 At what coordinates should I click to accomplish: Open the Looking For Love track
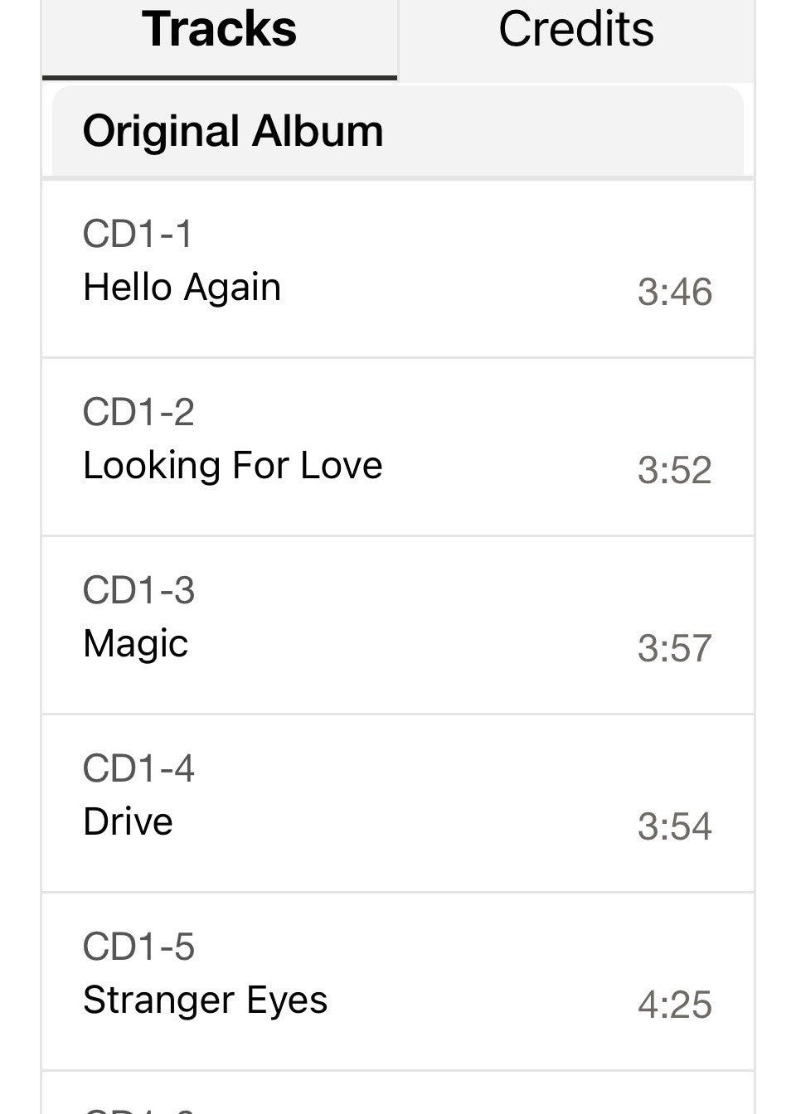coord(398,448)
